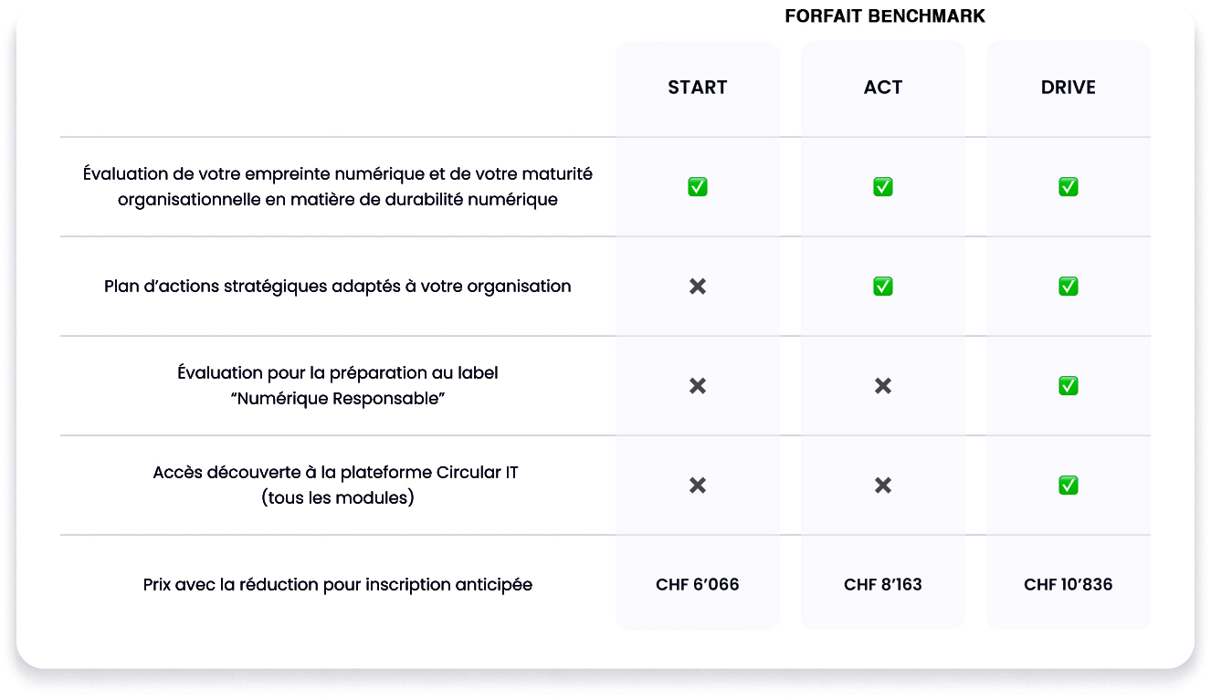Screen dimensions: 1211x700
Task: Select the DRIVE plan column header
Action: 1069,88
